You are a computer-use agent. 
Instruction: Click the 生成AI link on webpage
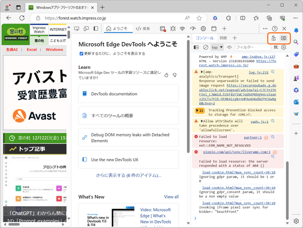coord(12,49)
